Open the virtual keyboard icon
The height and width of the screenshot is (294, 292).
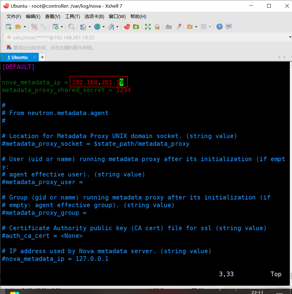pyautogui.click(x=168, y=27)
